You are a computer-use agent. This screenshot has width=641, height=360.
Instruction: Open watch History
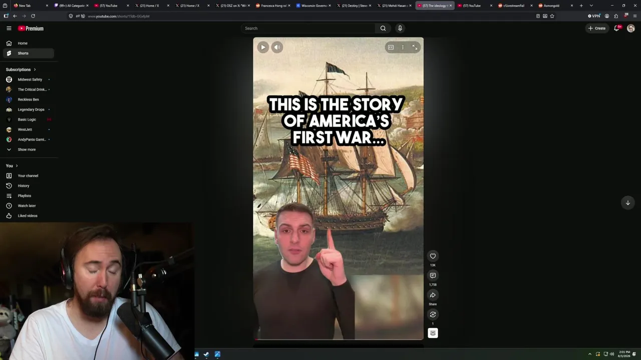pyautogui.click(x=28, y=186)
